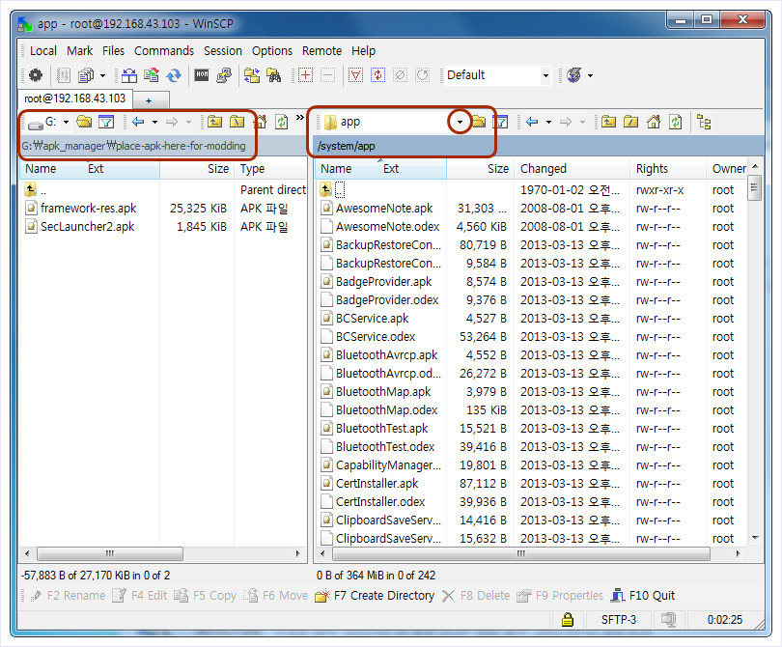Refresh the remote panel directory
The image size is (782, 647).
[x=676, y=122]
